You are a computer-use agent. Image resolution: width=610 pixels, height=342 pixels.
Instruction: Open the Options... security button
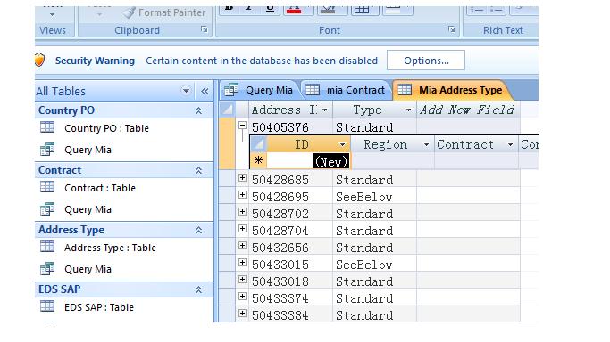click(426, 61)
